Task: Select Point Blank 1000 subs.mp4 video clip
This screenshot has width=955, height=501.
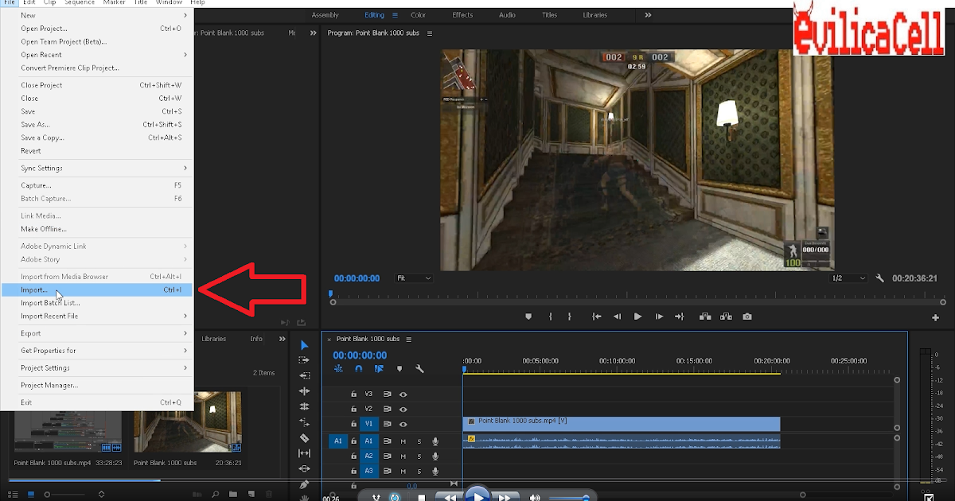Action: tap(621, 422)
